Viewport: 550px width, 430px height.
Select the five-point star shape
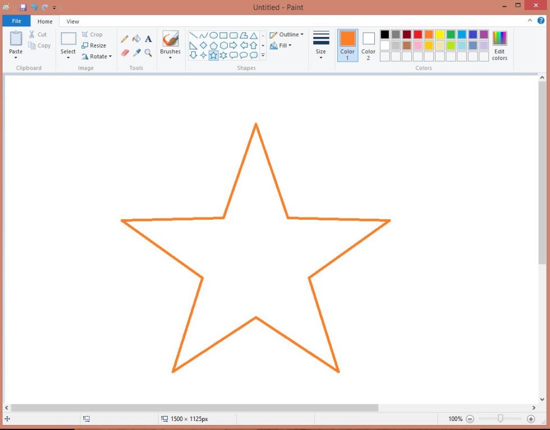tap(213, 55)
